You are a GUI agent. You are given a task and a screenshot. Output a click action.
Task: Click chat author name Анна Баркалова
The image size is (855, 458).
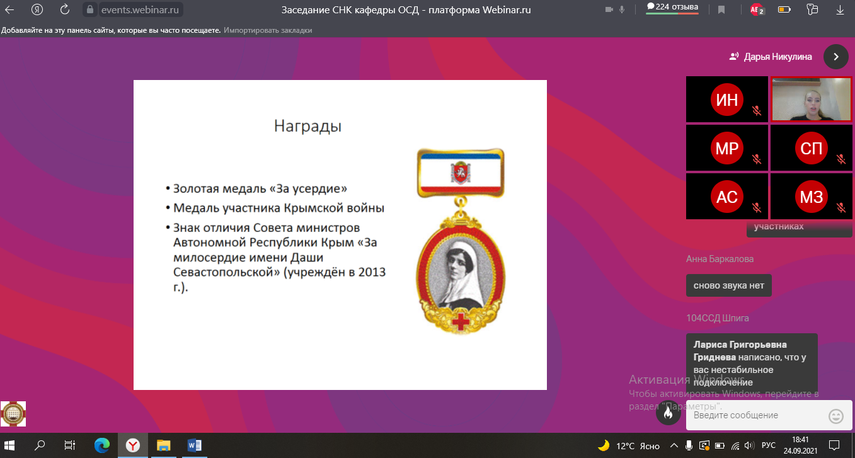coord(720,259)
